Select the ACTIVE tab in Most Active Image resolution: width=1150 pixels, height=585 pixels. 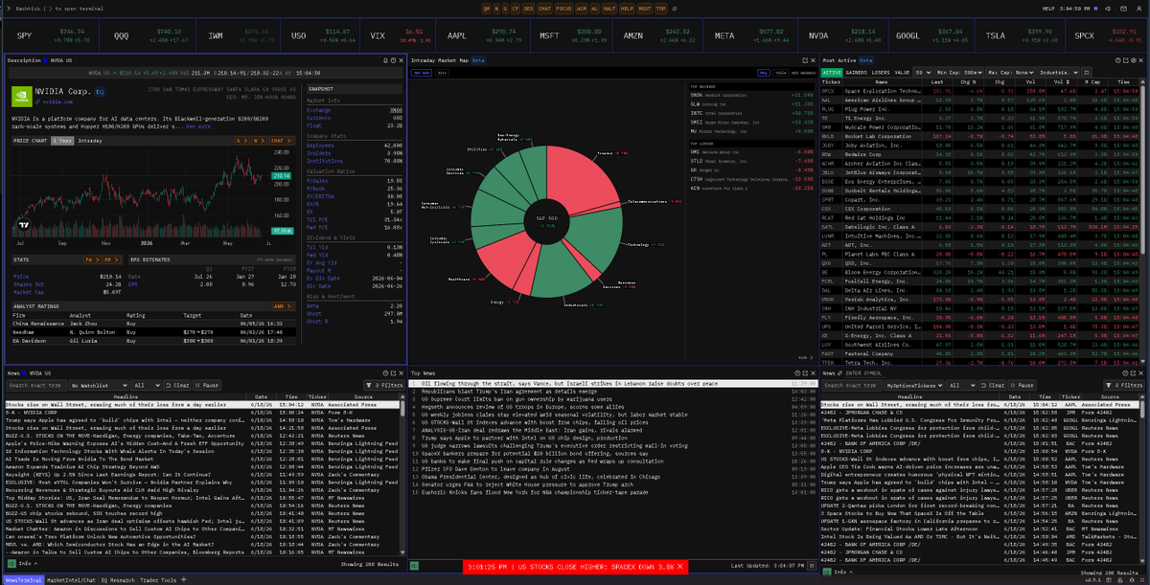point(832,73)
